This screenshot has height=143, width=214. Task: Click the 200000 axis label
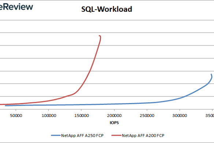[114, 115]
